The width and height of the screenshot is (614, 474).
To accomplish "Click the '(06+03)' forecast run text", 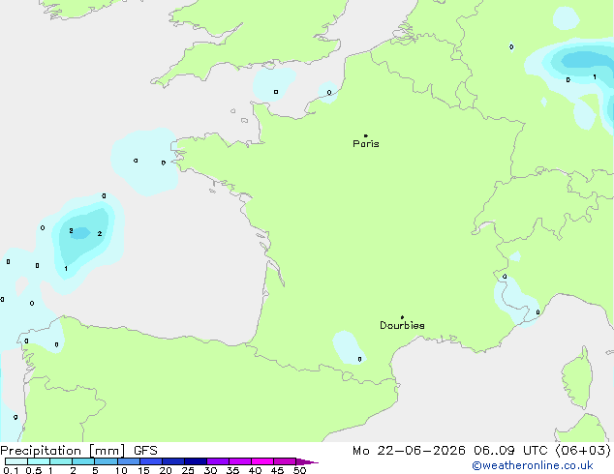I will pos(583,451).
